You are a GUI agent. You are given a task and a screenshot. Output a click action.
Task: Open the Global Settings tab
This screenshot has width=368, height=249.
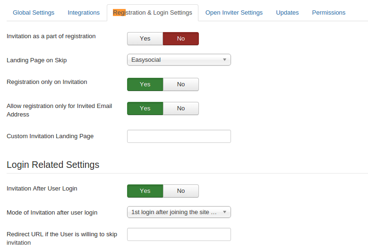(34, 13)
